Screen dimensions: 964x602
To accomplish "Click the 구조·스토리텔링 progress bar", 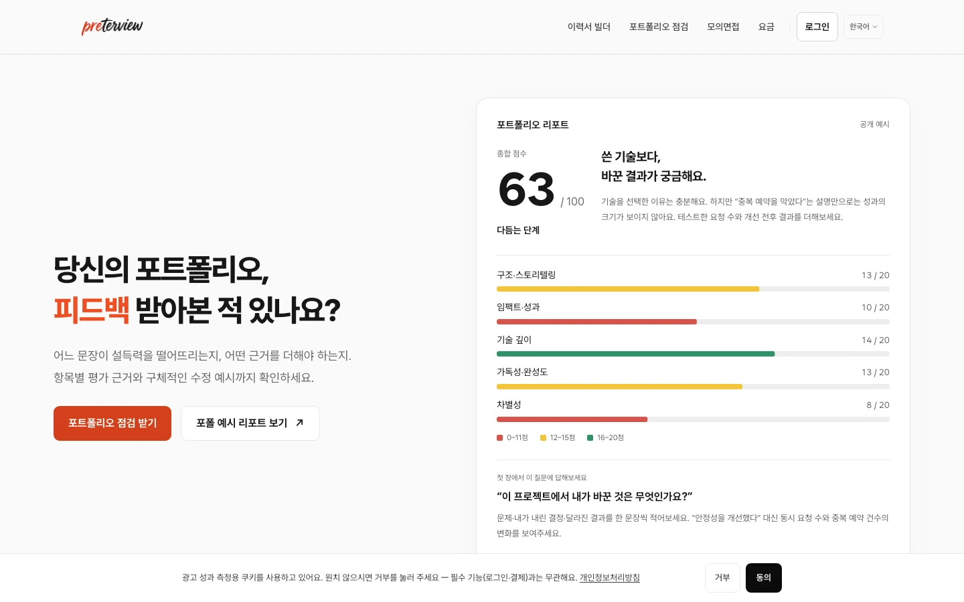I will coord(693,289).
